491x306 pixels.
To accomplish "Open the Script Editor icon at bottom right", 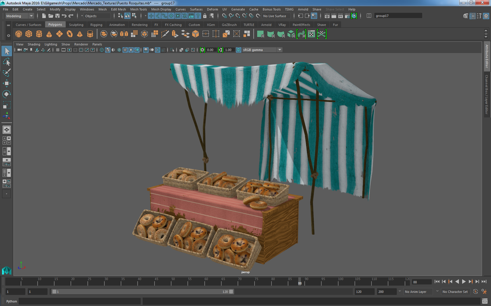I will 485,301.
